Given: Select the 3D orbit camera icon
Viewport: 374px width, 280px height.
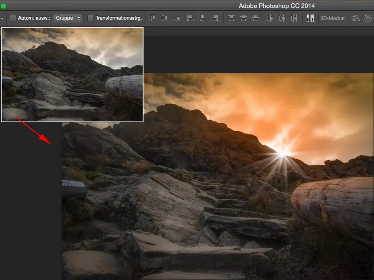Looking at the screenshot, I should (356, 18).
